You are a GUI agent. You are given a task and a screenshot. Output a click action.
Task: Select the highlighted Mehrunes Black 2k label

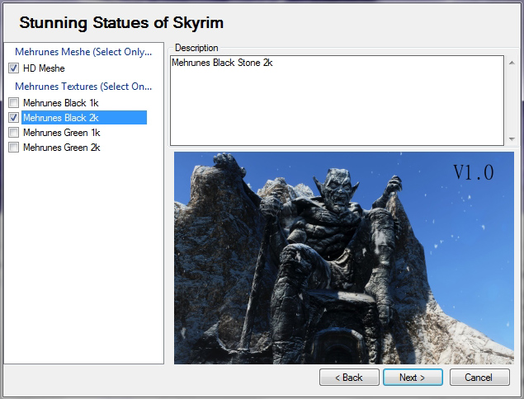[x=84, y=118]
